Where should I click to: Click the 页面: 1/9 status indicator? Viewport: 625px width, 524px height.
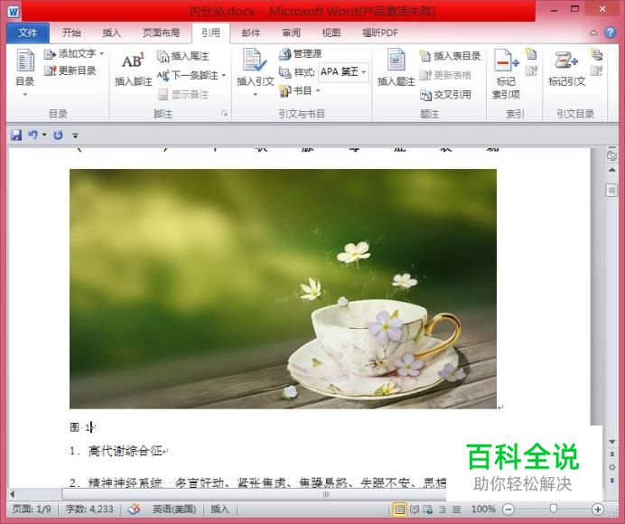tap(32, 509)
